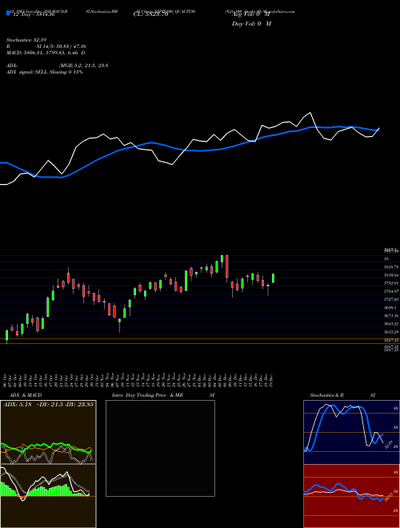Click the 'ADX: 5.18 +DY: 21.5 -DY: 23.85' header
Image resolution: width=400 pixels, height=528 pixels.
pyautogui.click(x=48, y=405)
